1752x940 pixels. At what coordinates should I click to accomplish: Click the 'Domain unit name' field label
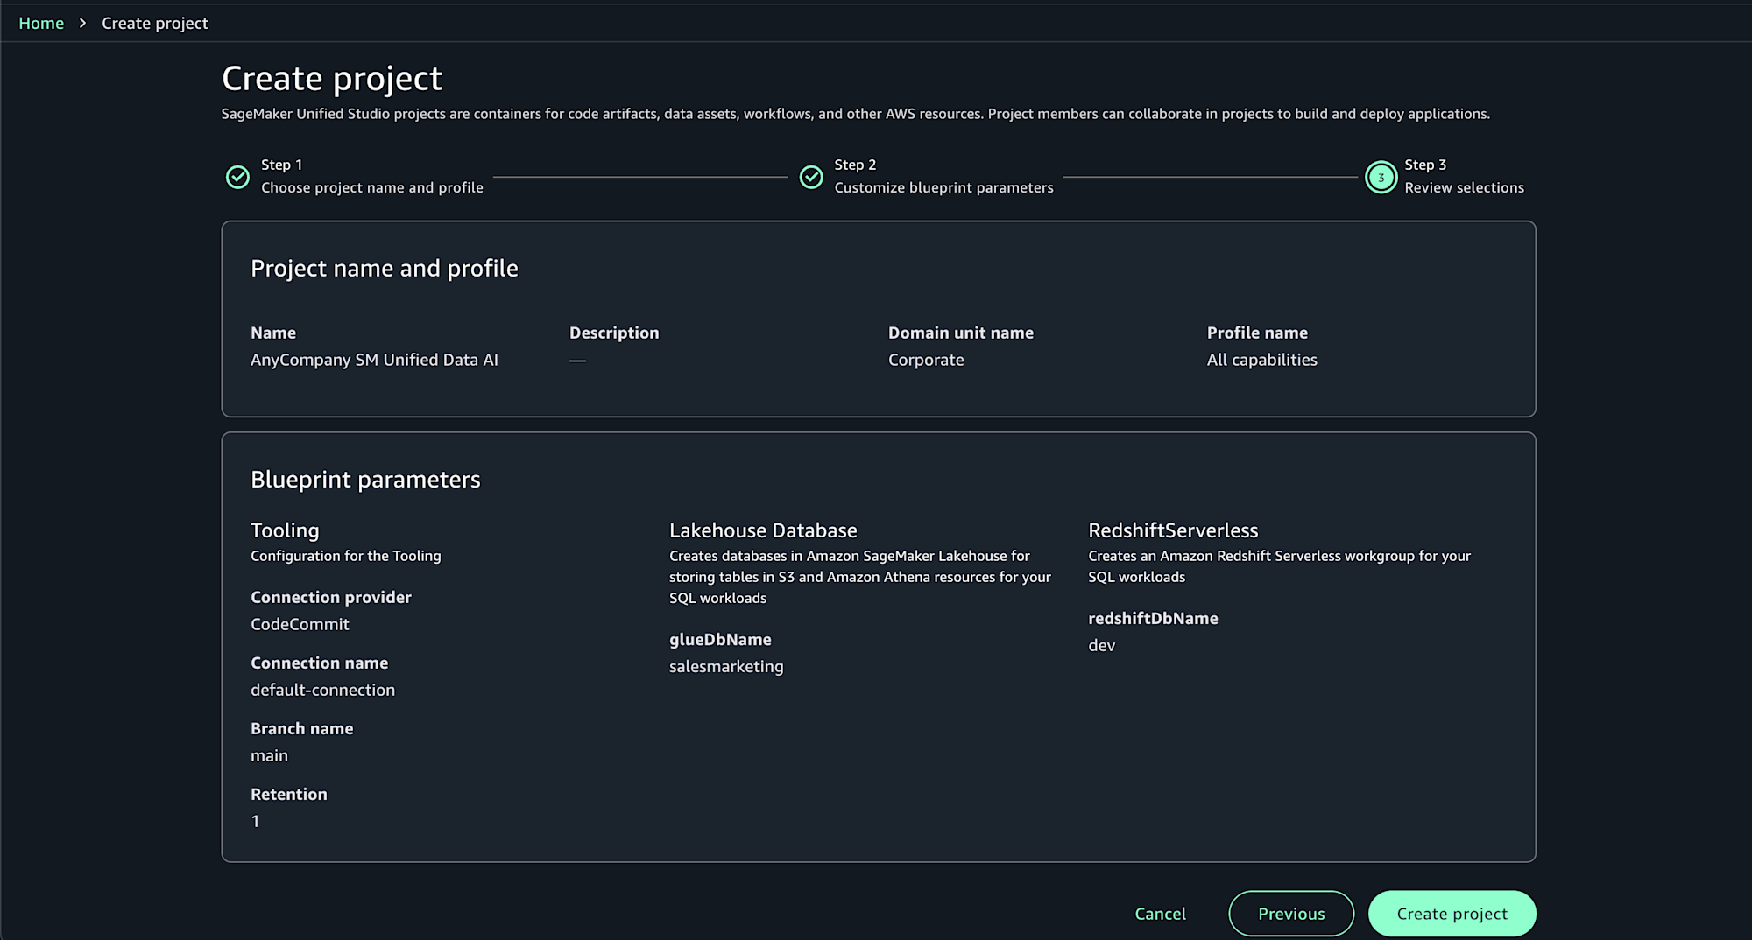(x=961, y=333)
